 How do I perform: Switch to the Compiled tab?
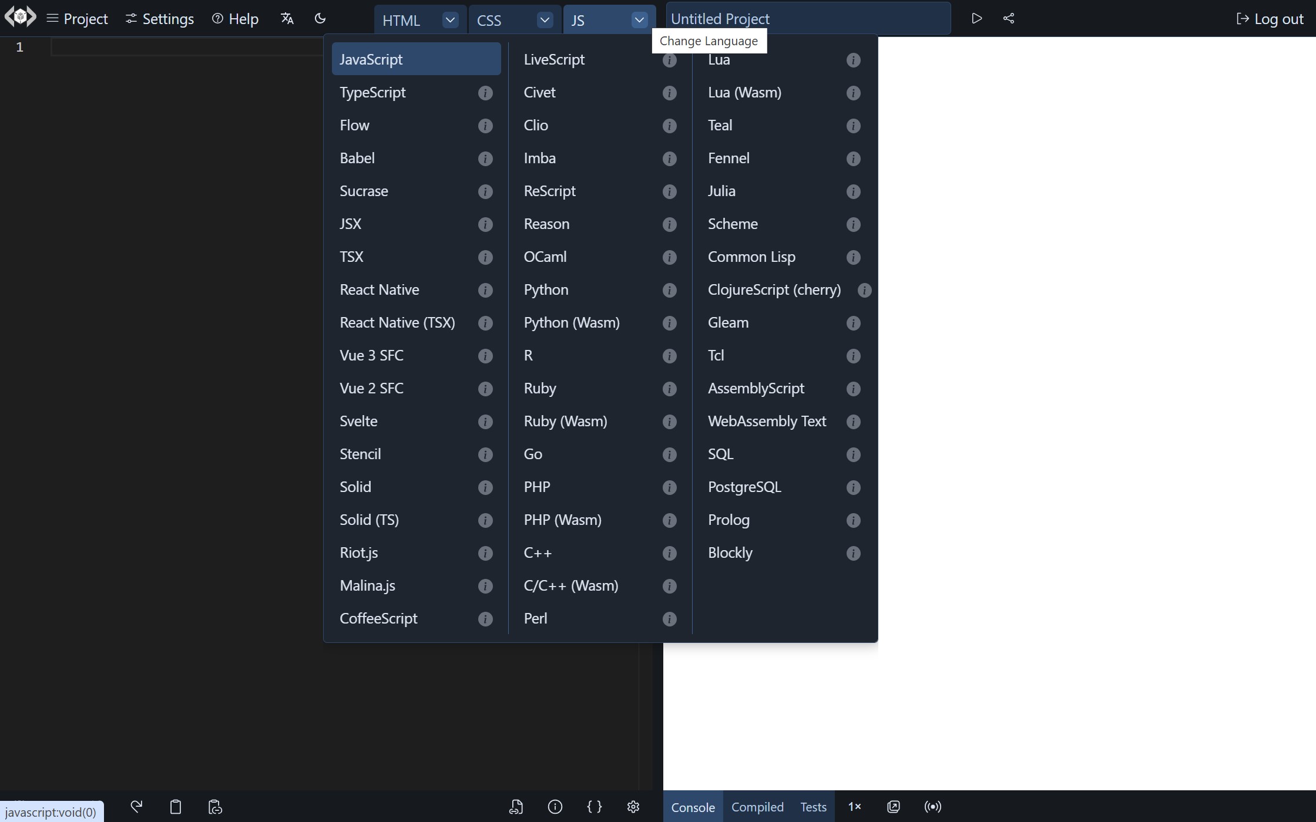(x=758, y=806)
